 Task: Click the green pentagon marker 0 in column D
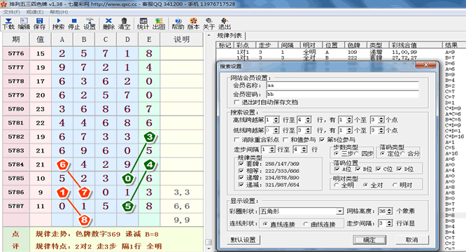coord(128,178)
